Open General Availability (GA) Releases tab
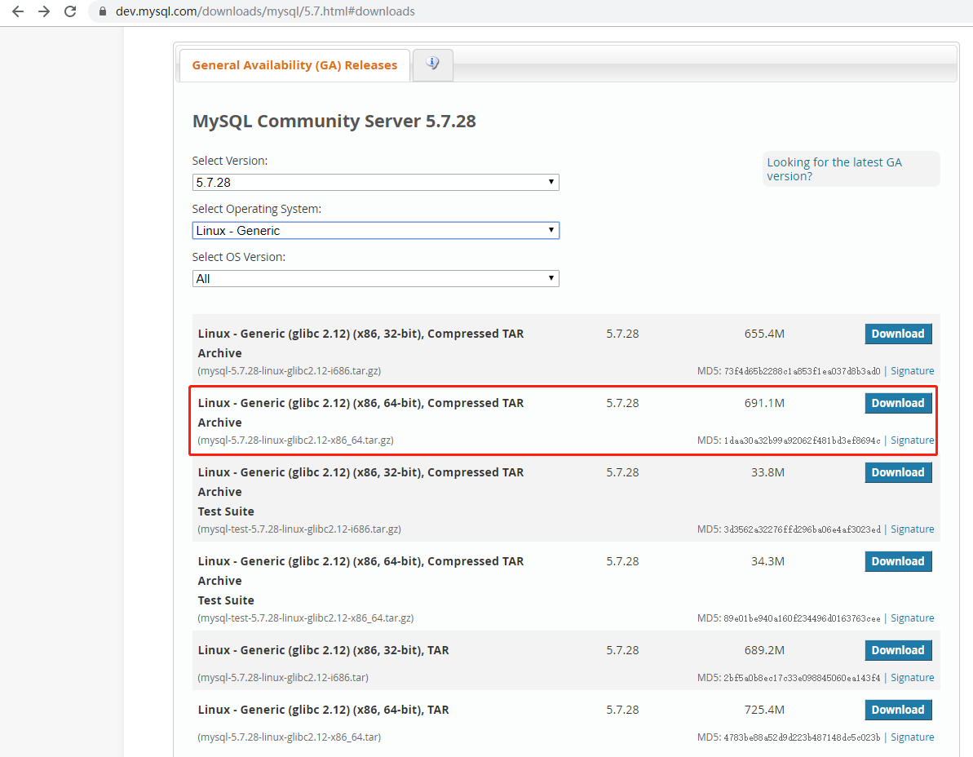Viewport: 973px width, 757px height. (294, 65)
